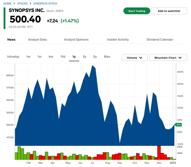Click the July peak of the mountain chart
Viewport: 191px width, 167px height.
pyautogui.click(x=92, y=65)
